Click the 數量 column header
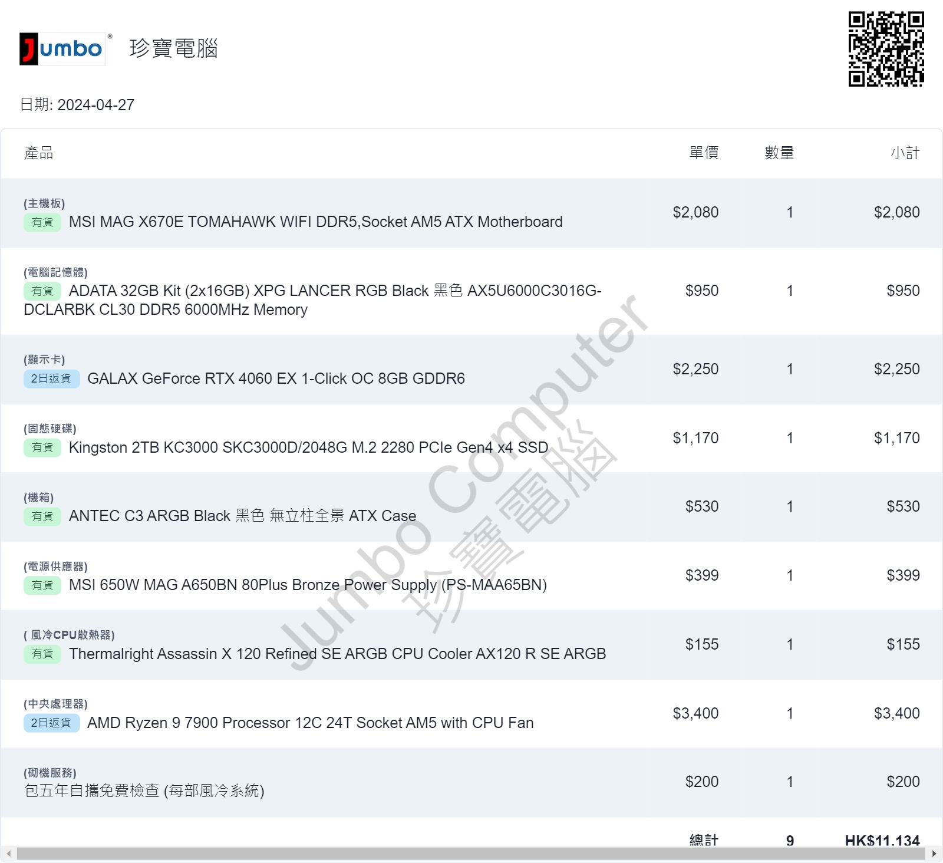 click(x=779, y=153)
